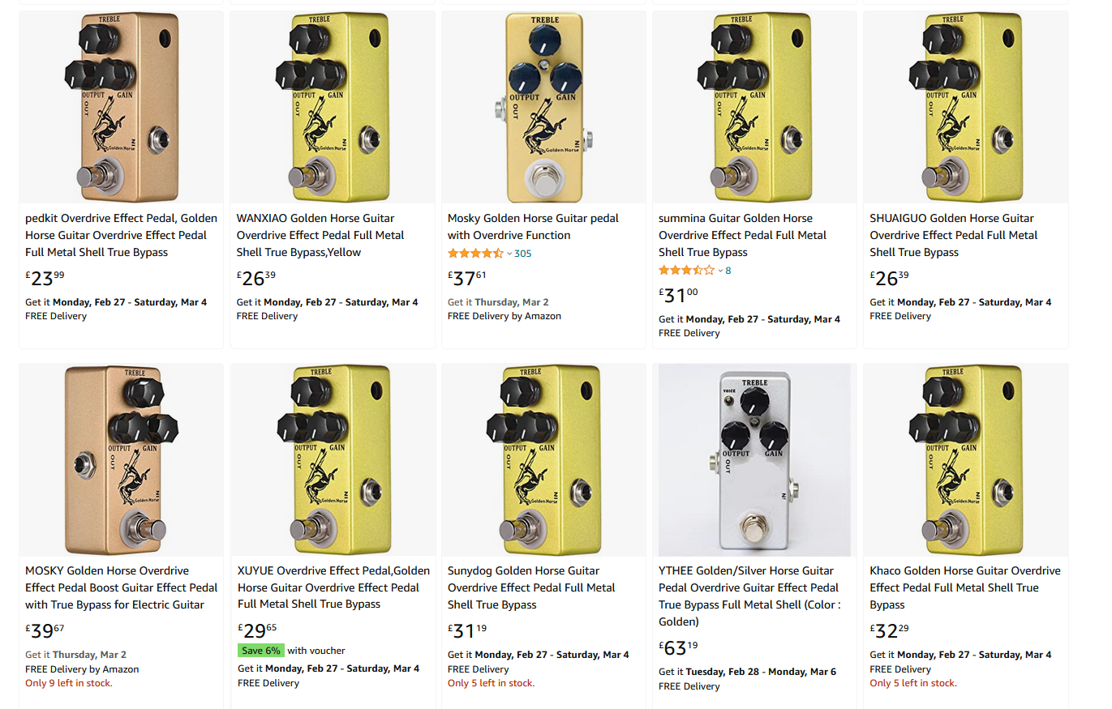Open the Sunydog Golden Horse Guitar title

[x=531, y=587]
